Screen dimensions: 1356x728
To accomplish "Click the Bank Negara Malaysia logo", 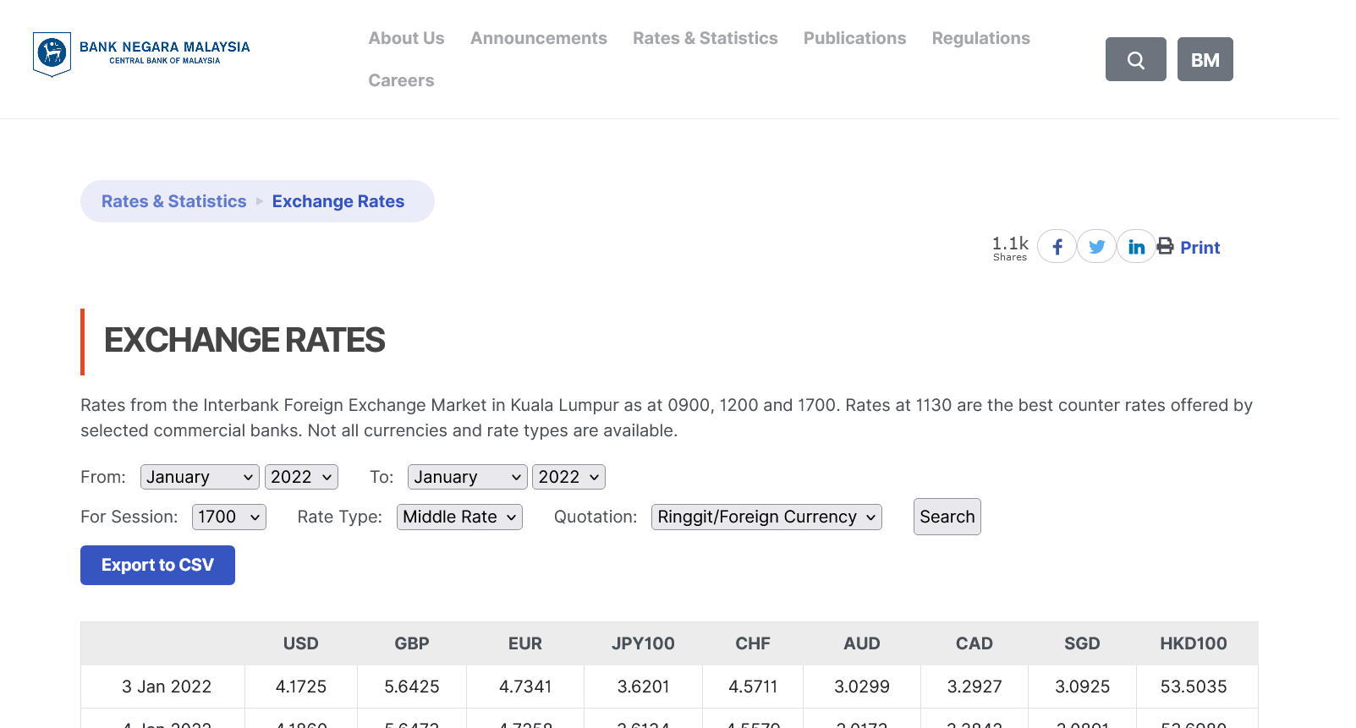I will (x=140, y=54).
